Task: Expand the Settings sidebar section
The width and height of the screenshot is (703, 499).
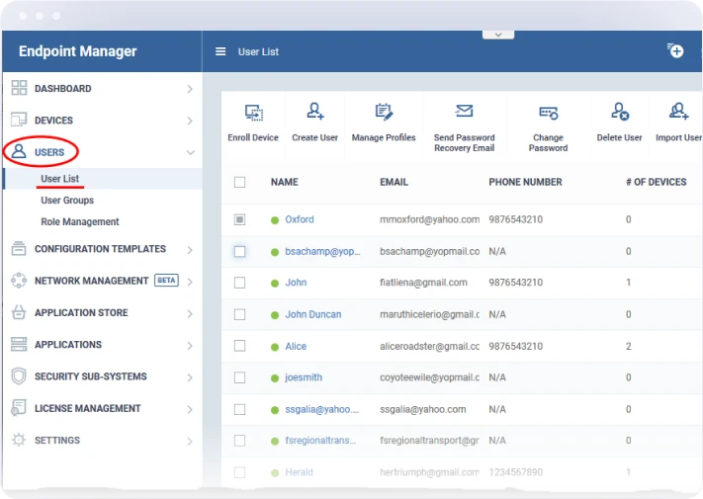Action: 99,441
